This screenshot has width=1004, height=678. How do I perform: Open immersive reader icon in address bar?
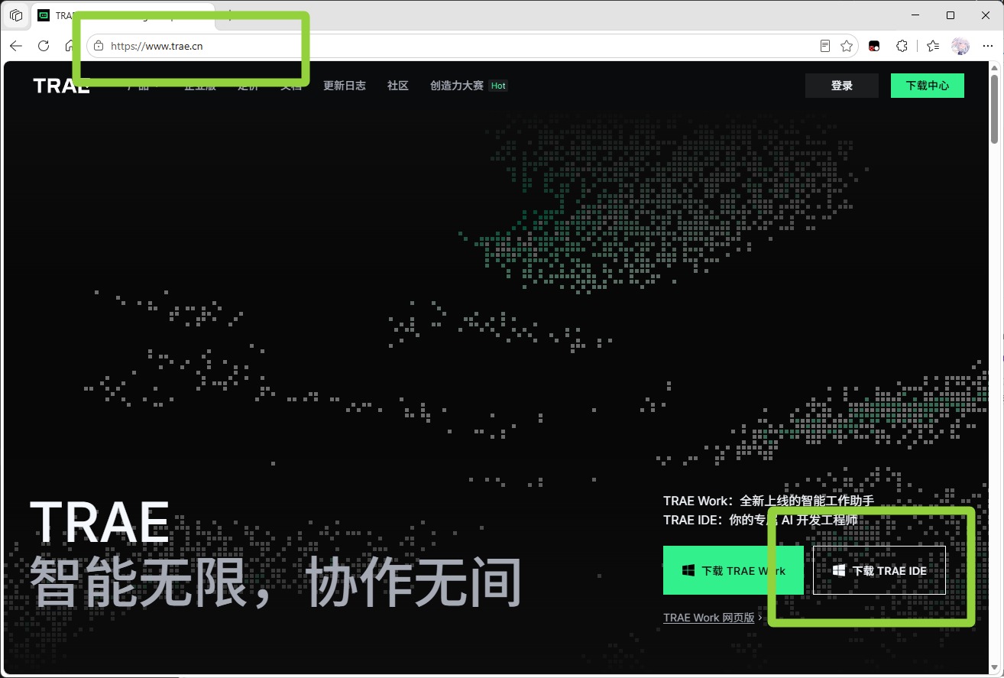[825, 46]
